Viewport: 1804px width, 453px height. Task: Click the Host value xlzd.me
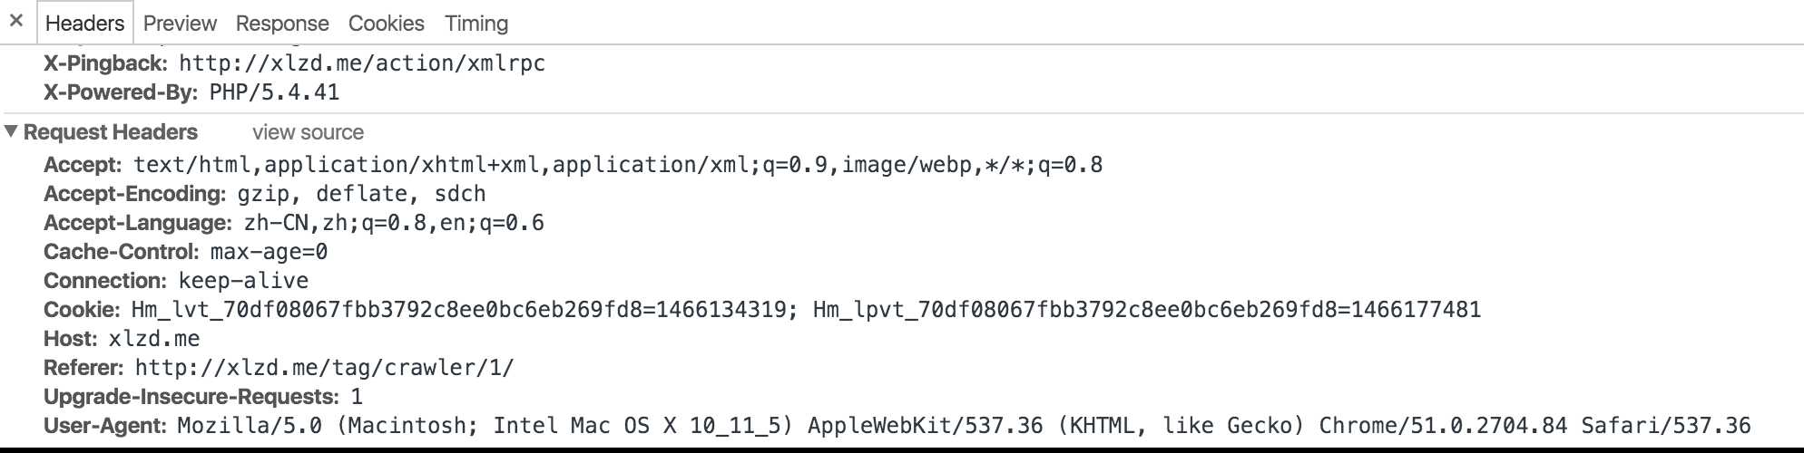coord(154,339)
